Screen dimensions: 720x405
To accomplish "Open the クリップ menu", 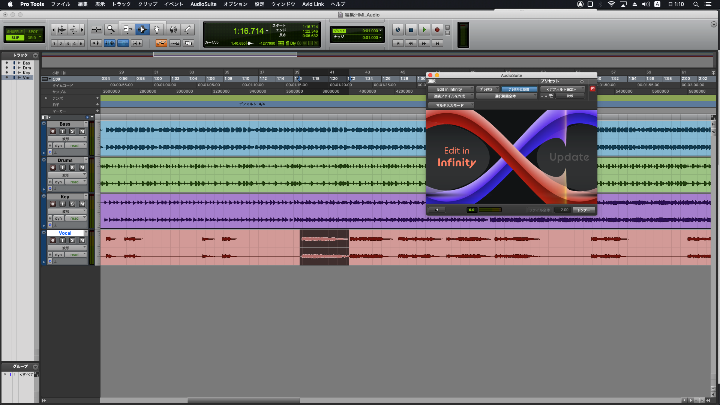I will (148, 4).
